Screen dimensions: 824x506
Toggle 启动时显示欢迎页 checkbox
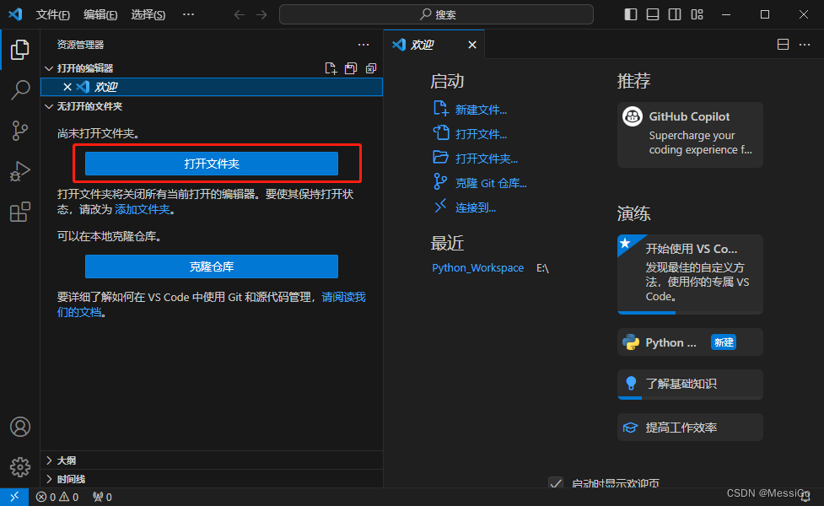click(556, 482)
